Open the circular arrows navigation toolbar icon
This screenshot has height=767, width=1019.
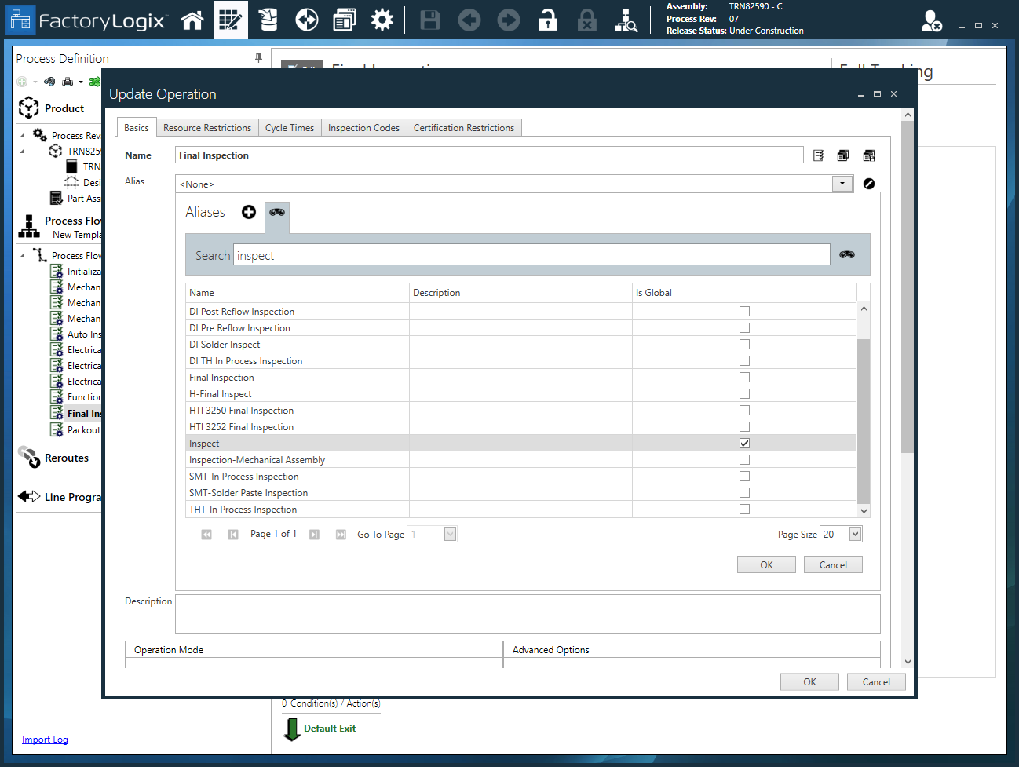coord(306,20)
